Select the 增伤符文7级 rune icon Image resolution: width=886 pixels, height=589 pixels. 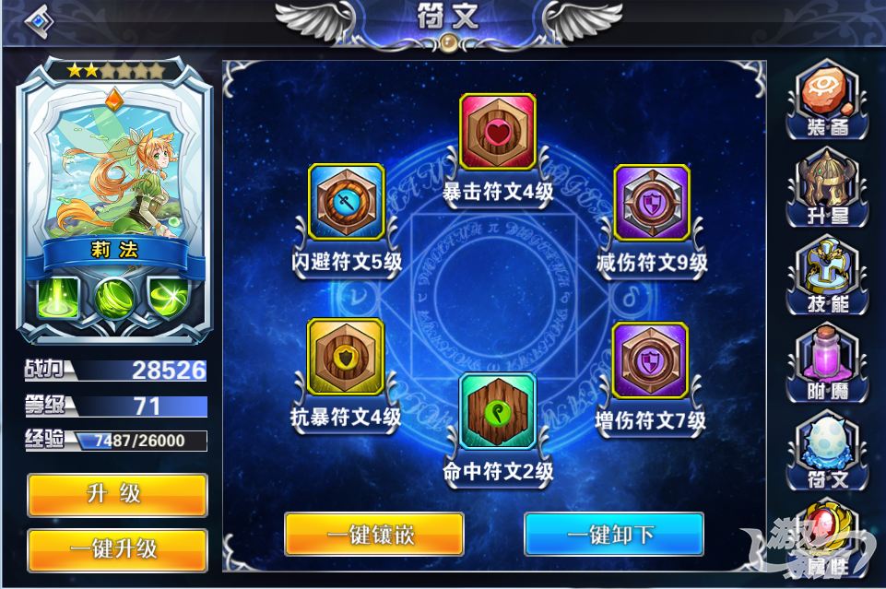pyautogui.click(x=650, y=359)
